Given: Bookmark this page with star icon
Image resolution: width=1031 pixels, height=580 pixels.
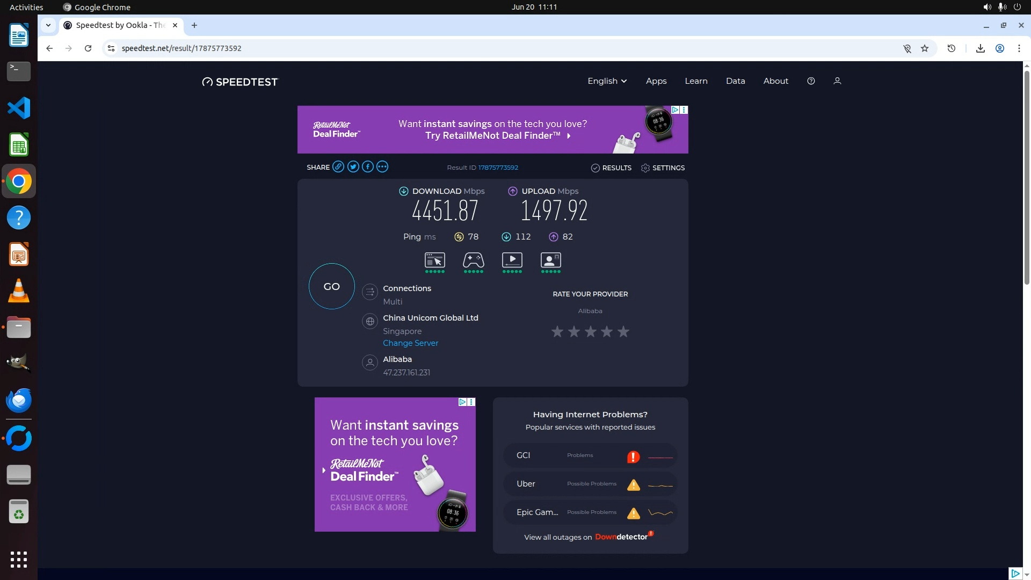Looking at the screenshot, I should point(925,48).
